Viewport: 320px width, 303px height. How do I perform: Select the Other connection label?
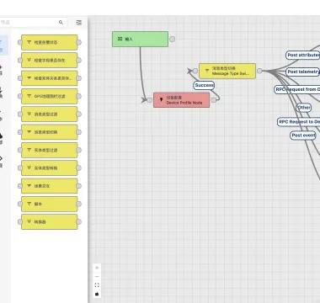pyautogui.click(x=304, y=108)
